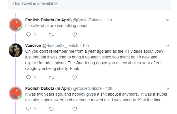Viewport: 177px width, 114px height.
Task: Like the 'It was two years ago' tweet
Action: [75, 109]
